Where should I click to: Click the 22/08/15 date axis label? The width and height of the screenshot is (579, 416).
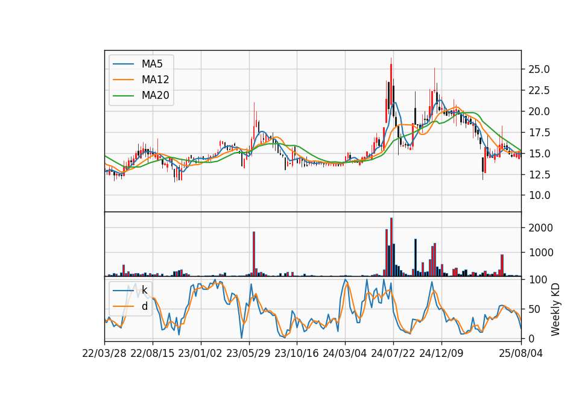click(x=152, y=353)
